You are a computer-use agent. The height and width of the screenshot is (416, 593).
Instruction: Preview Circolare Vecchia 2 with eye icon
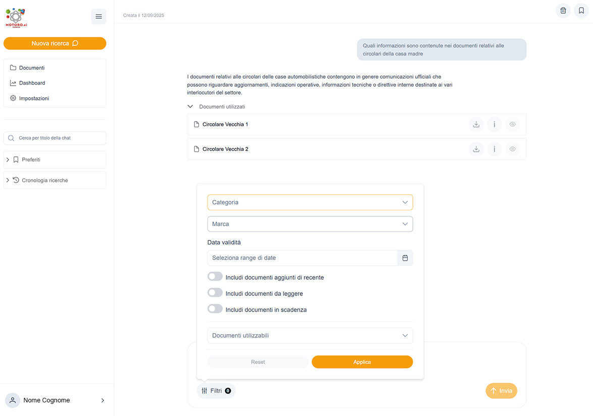[x=512, y=149]
